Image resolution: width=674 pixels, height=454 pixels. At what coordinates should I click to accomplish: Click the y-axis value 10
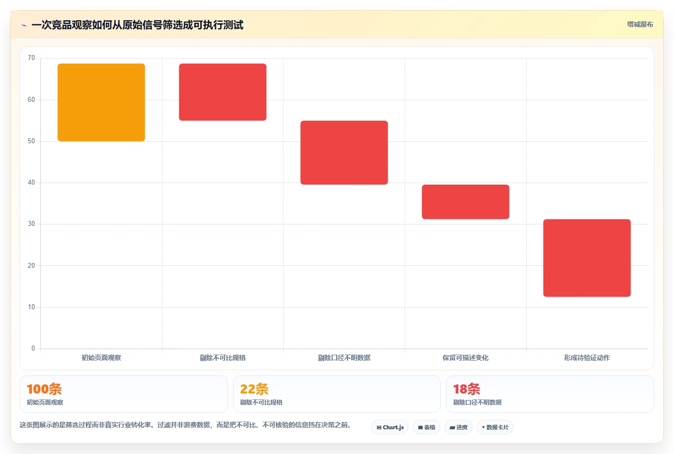(31, 307)
